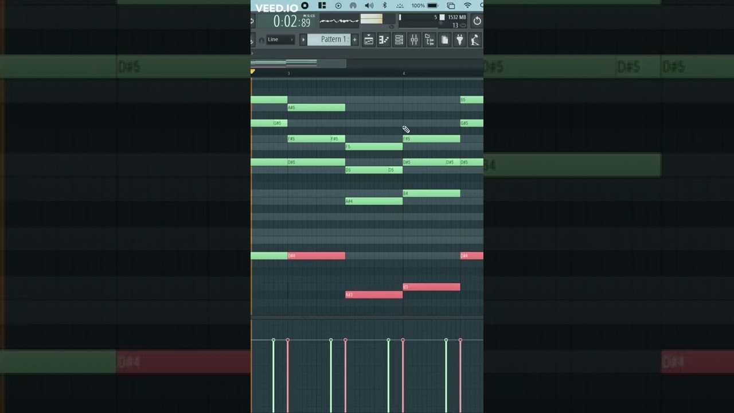The image size is (734, 413).
Task: Open the Mixer icon
Action: (414, 40)
